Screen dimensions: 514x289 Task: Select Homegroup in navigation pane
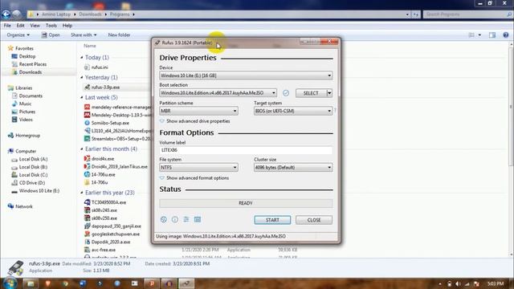click(x=24, y=136)
